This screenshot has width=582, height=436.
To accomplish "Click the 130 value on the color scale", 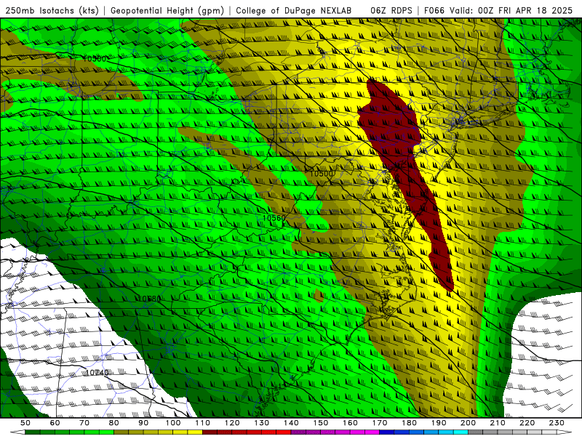I will pos(262,423).
